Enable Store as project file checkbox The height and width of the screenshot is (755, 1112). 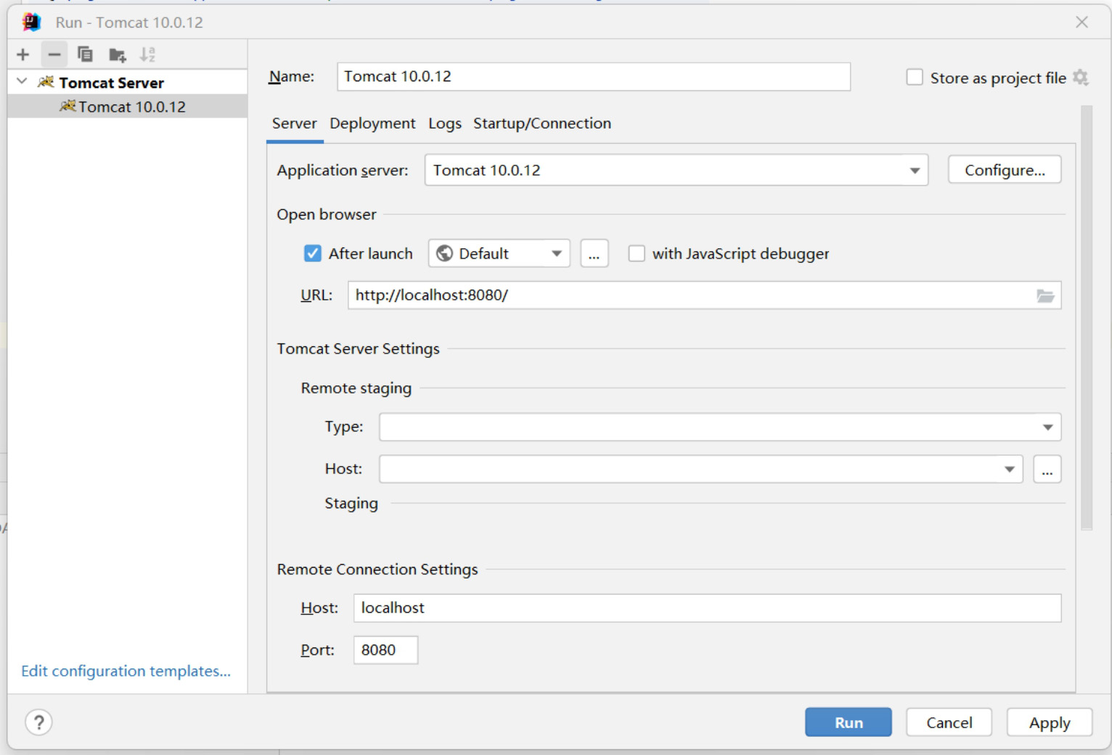coord(915,78)
